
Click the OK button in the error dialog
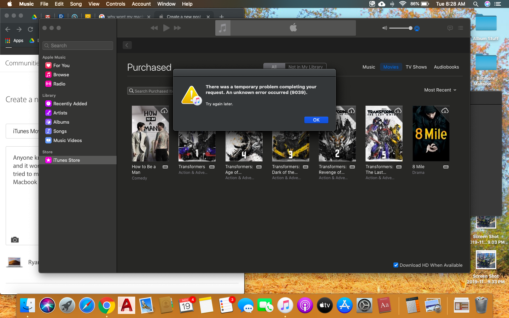pyautogui.click(x=316, y=120)
